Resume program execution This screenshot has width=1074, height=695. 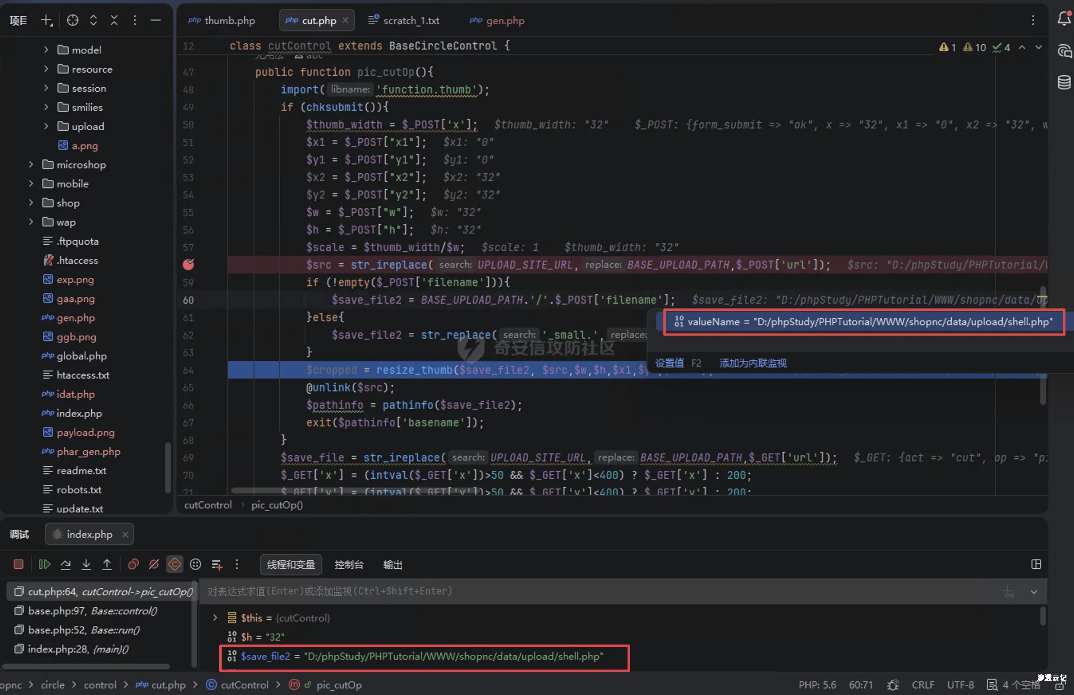click(x=44, y=564)
